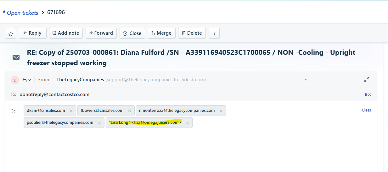Merge this ticket
Image resolution: width=388 pixels, height=172 pixels.
coord(161,33)
